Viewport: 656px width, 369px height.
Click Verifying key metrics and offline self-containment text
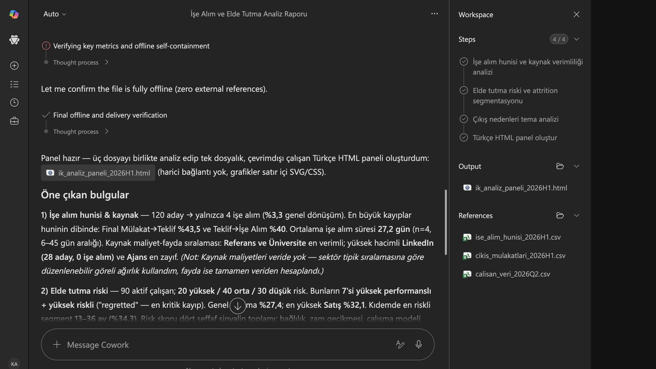tap(131, 46)
